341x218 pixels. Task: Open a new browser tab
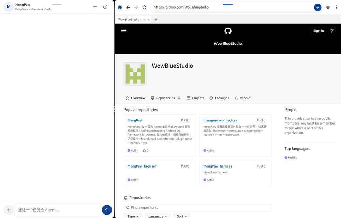point(156,19)
